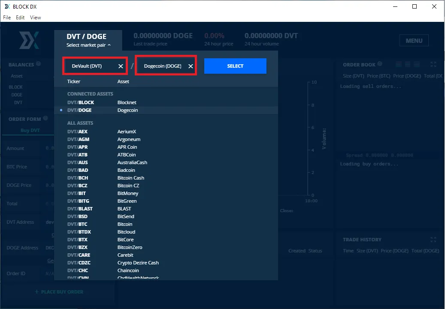Choose the DVT/AEX AeriumX pair
Screen dimensions: 445x309
click(x=166, y=132)
